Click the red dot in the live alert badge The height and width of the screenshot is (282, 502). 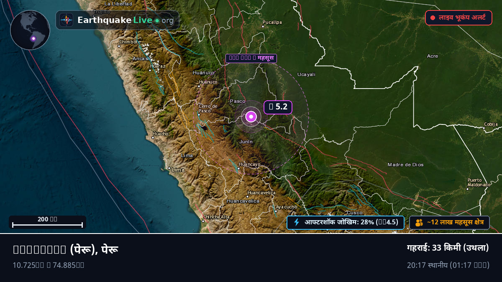(x=433, y=18)
